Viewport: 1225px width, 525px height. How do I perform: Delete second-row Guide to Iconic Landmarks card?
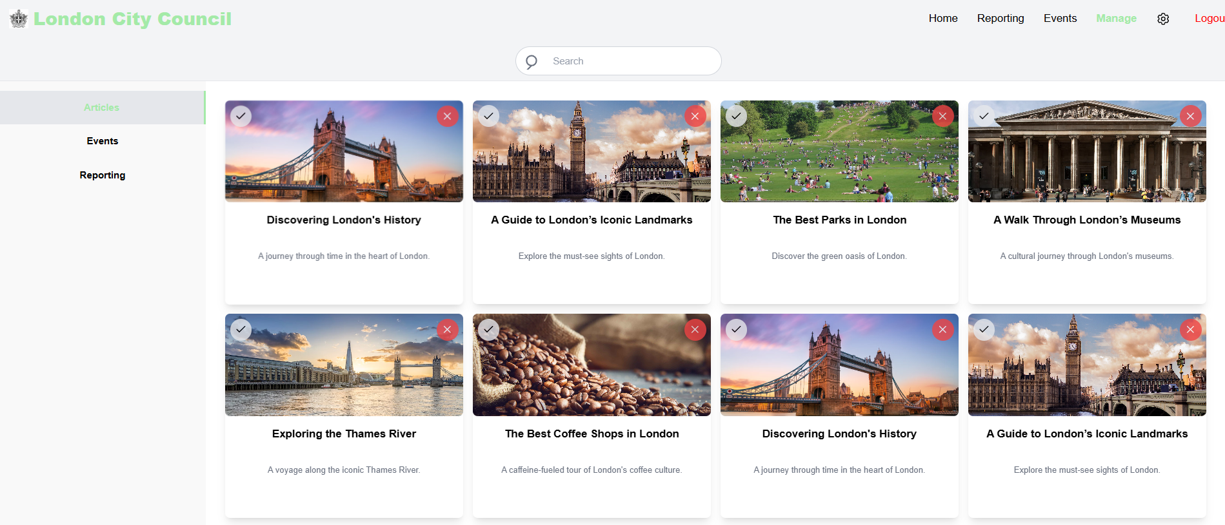(1191, 329)
